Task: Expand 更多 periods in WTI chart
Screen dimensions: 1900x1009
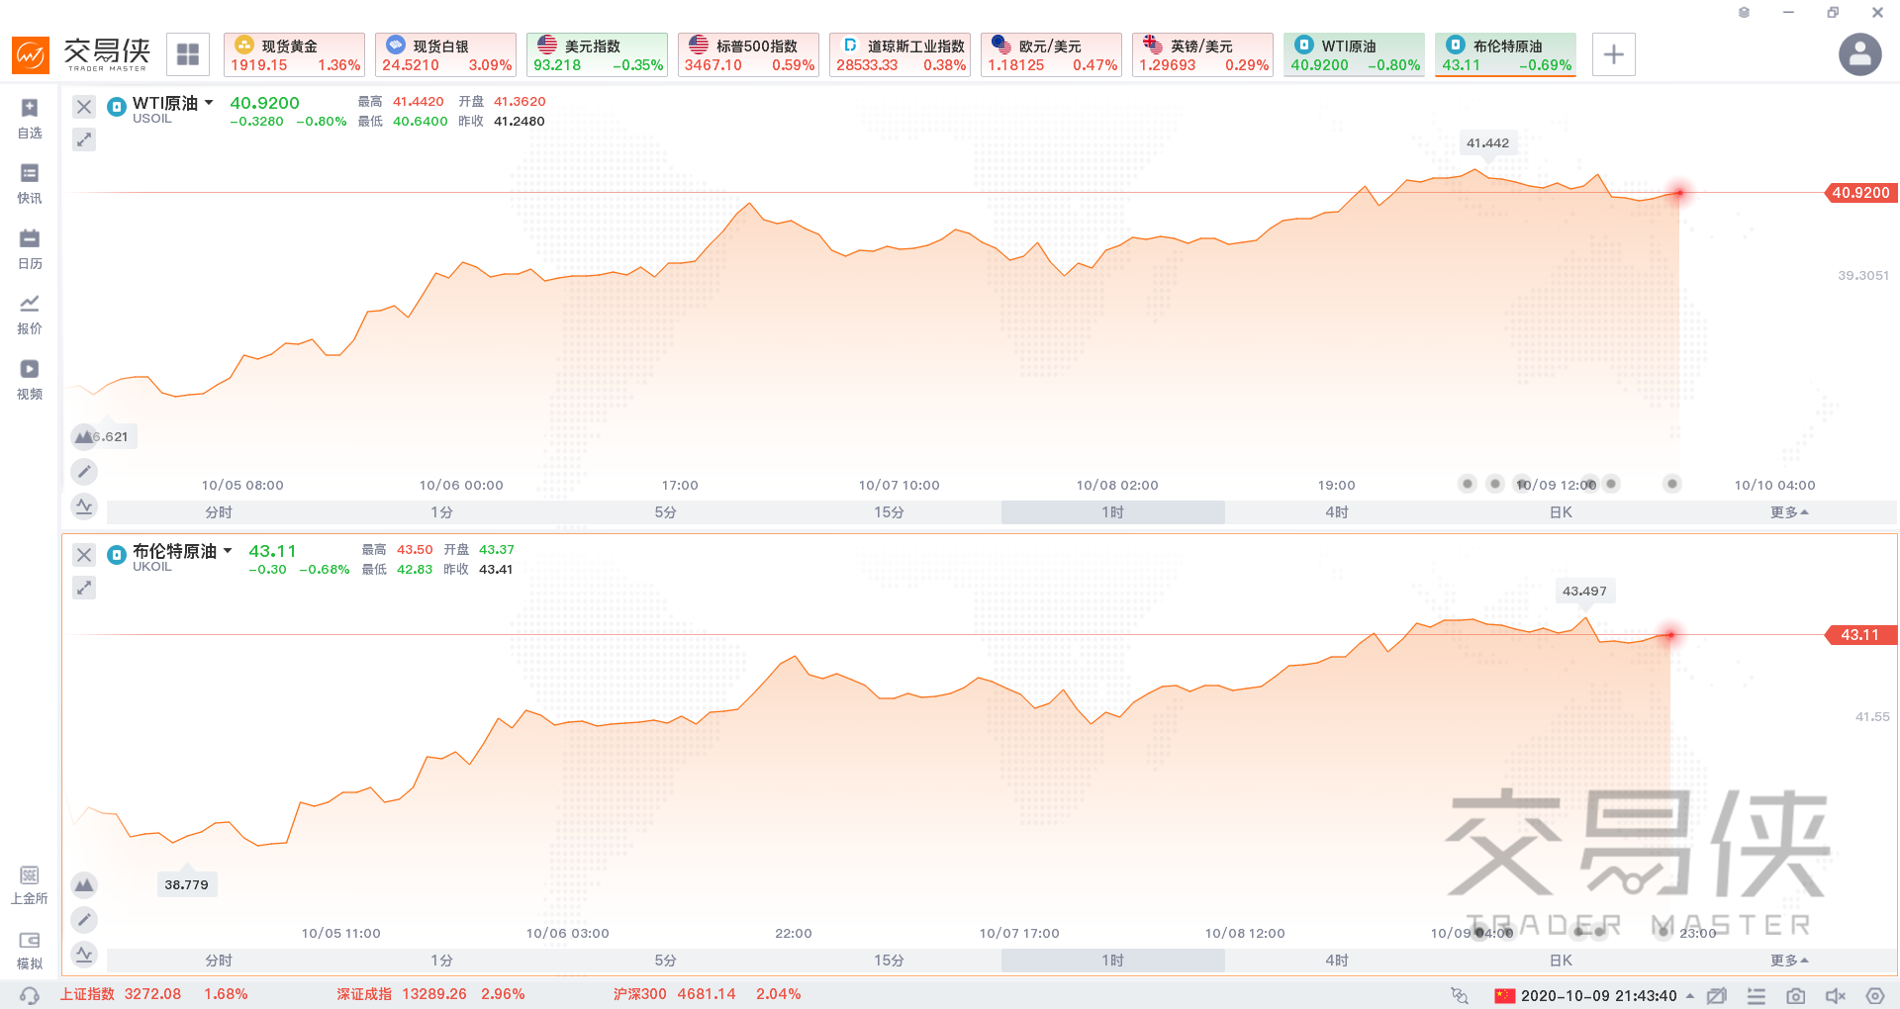Action: pyautogui.click(x=1789, y=512)
